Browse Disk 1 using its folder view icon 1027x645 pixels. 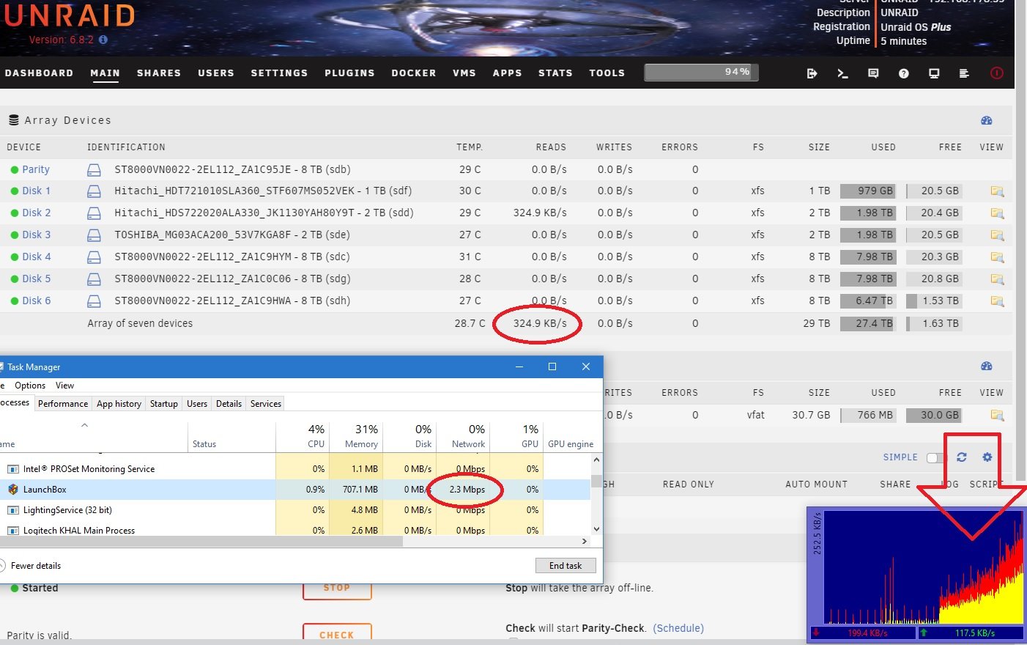[x=996, y=191]
